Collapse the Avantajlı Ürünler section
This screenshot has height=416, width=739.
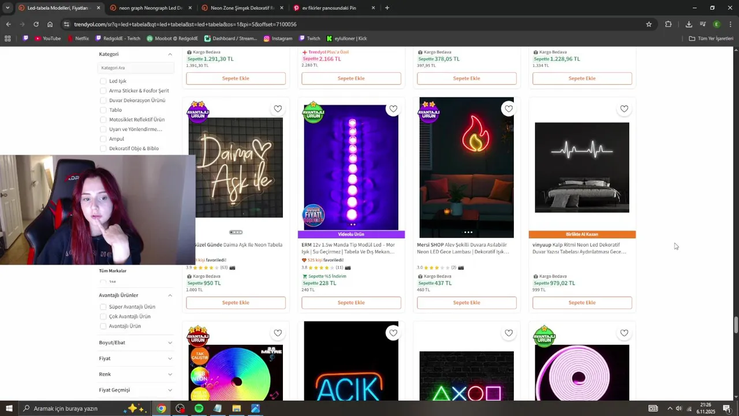pyautogui.click(x=170, y=295)
